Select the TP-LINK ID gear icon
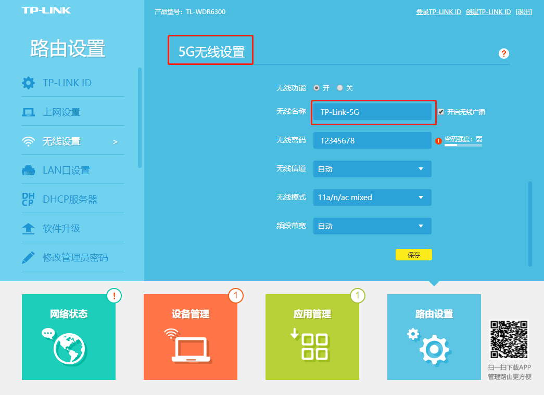Image resolution: width=544 pixels, height=395 pixels. click(29, 82)
